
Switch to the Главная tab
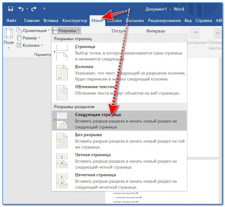click(x=32, y=21)
